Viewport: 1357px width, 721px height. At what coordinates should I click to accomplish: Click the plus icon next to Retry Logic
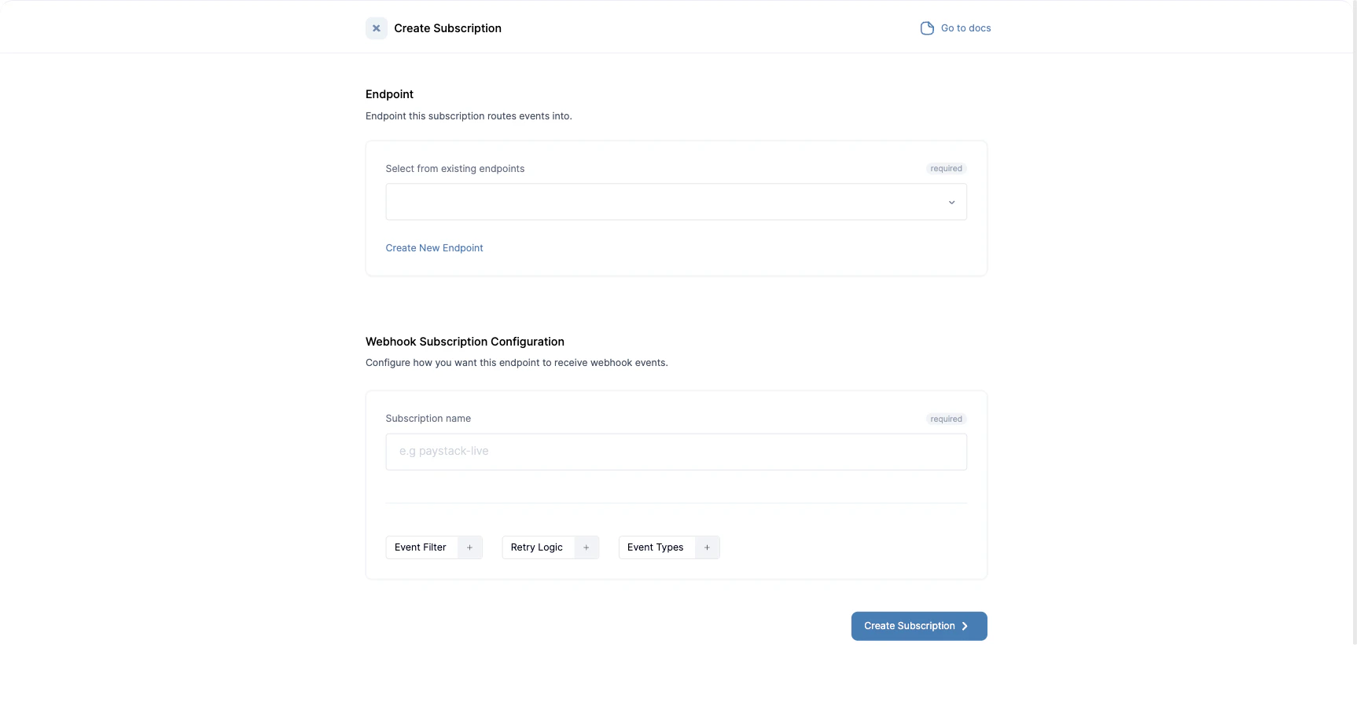pyautogui.click(x=587, y=547)
